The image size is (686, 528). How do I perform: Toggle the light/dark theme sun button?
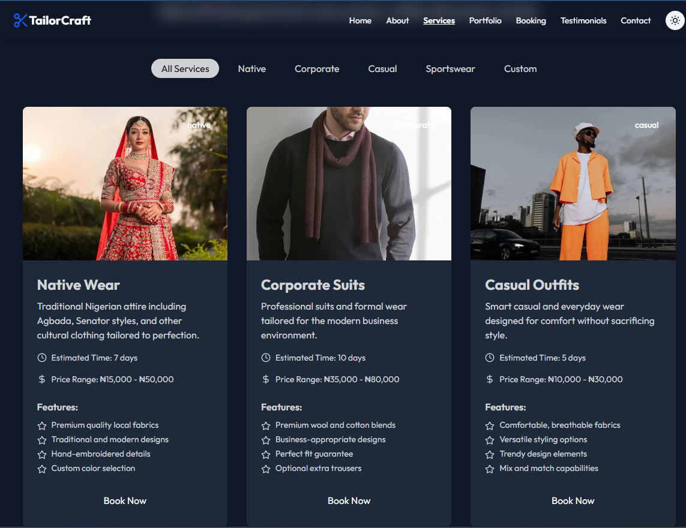click(x=675, y=20)
